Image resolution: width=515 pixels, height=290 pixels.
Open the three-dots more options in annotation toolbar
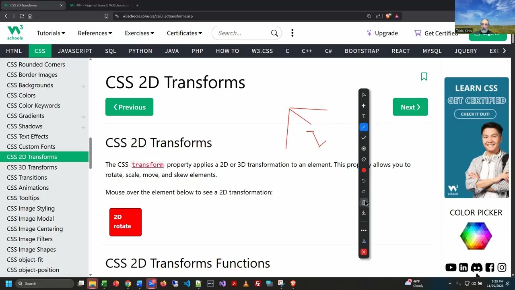click(364, 230)
